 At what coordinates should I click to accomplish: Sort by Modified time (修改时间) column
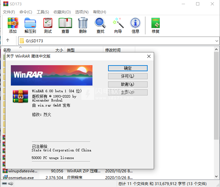[x=119, y=50]
